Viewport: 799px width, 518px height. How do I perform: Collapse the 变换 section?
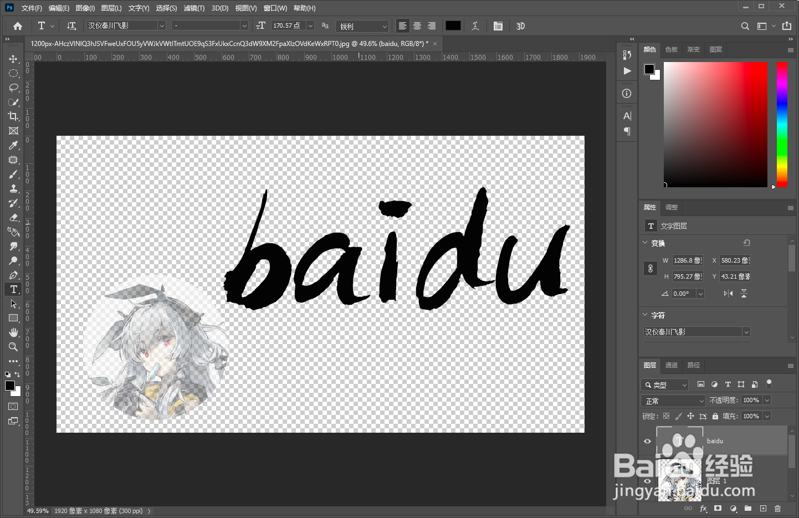645,243
